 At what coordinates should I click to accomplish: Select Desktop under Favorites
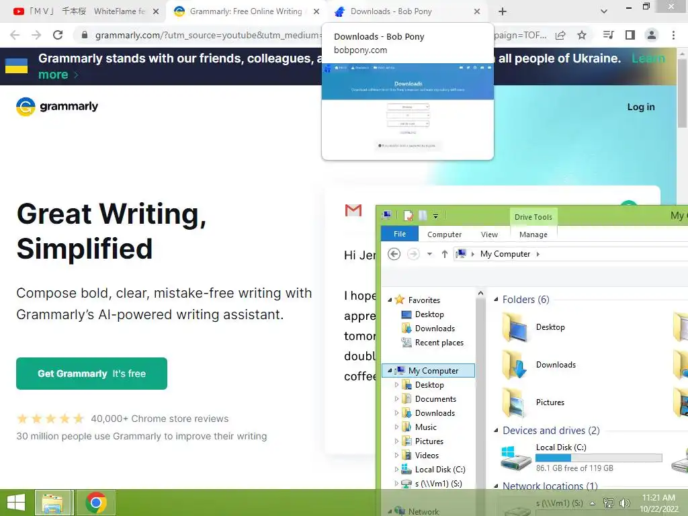429,314
